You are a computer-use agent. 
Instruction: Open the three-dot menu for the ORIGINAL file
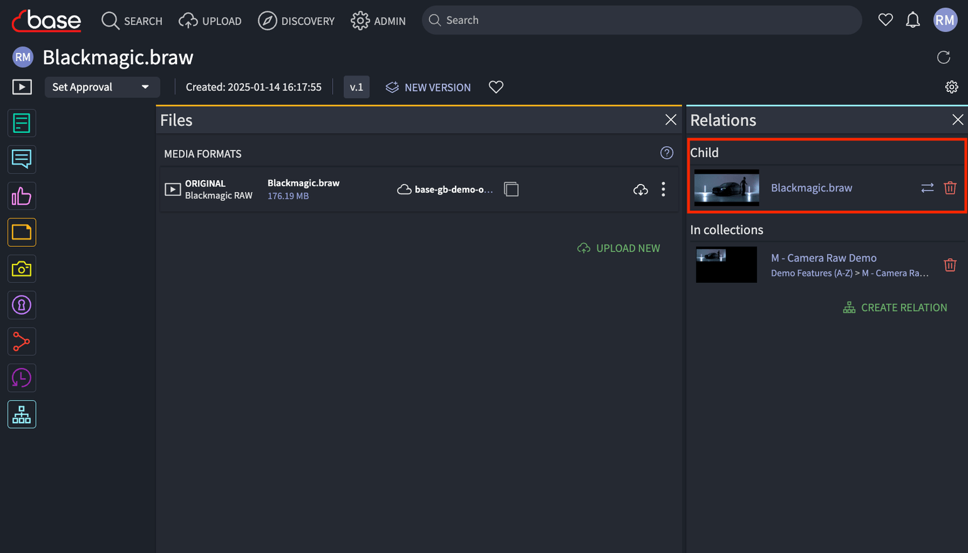pos(663,190)
